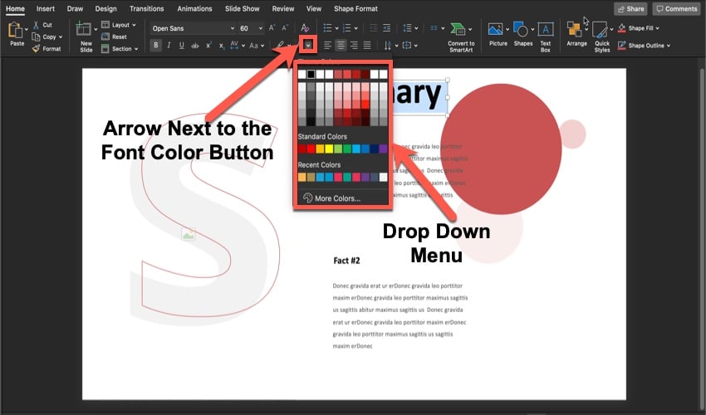Image resolution: width=706 pixels, height=415 pixels.
Task: Insert a Text Box
Action: pos(546,30)
